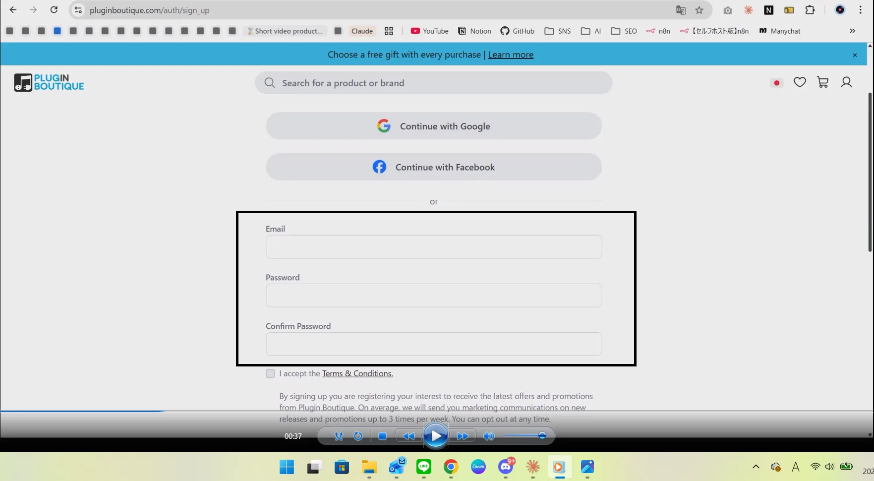Open the Plugin Boutique home logo
The image size is (874, 481).
pos(48,82)
